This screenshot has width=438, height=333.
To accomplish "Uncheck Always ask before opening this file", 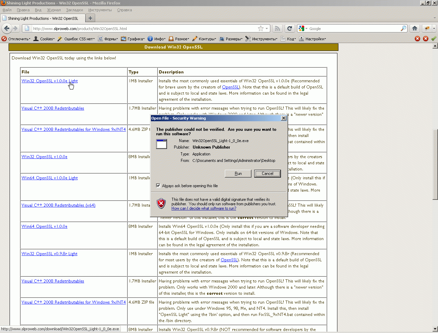I will click(x=158, y=186).
